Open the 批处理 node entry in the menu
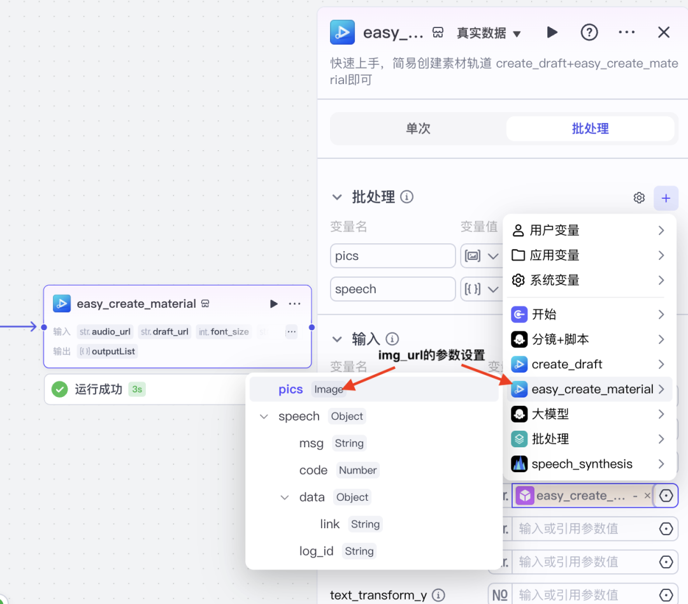 click(589, 439)
